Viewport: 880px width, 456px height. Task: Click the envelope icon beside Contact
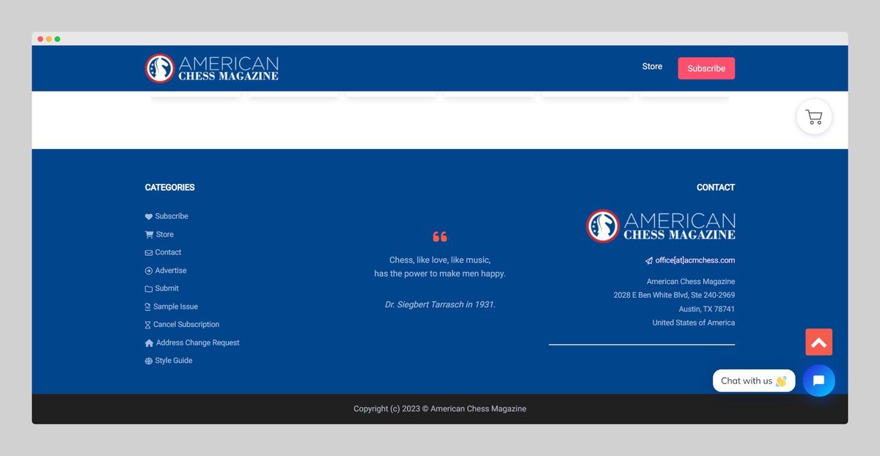(x=149, y=253)
